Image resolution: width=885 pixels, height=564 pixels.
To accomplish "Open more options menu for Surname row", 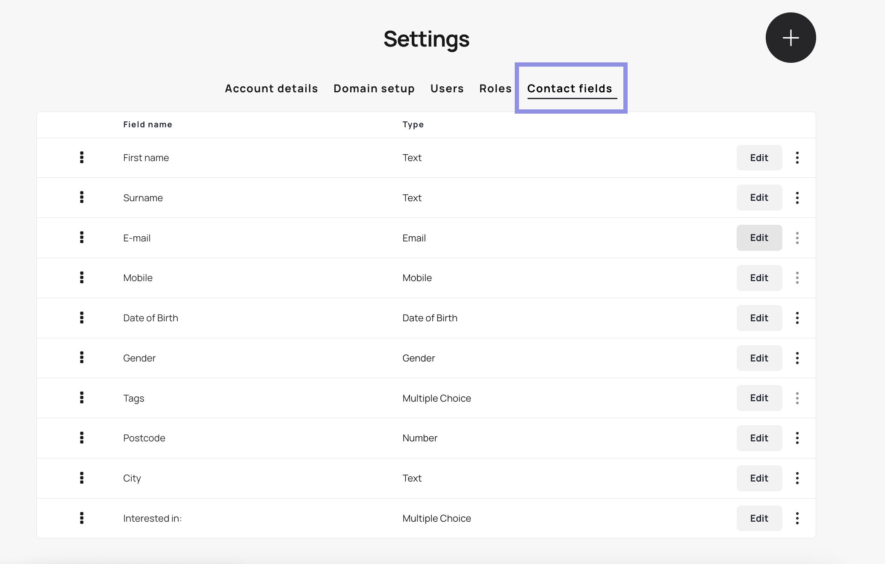I will (797, 197).
